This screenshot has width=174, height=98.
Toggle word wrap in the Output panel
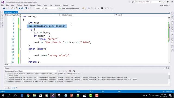[x=74, y=71]
